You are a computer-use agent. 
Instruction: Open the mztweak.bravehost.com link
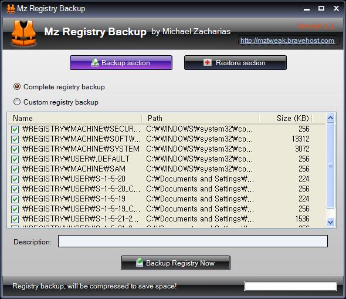[287, 41]
